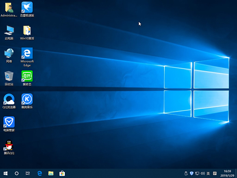237x178 pixels.
Task: Open the network tray icon
Action: [x=197, y=173]
